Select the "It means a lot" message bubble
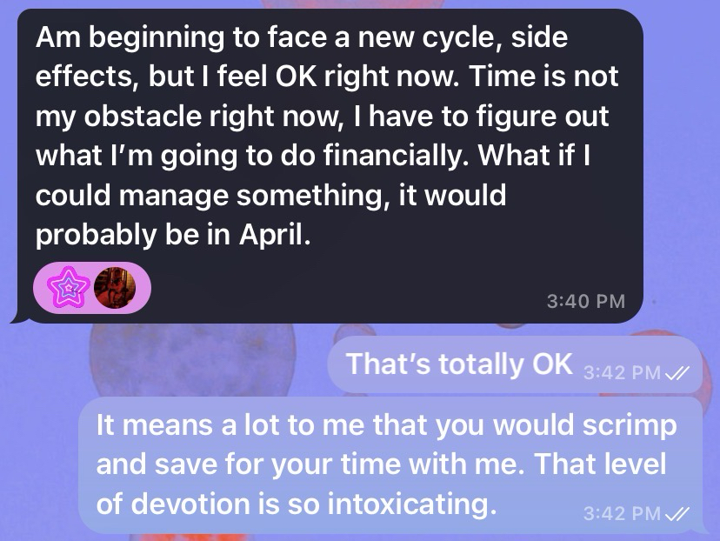The width and height of the screenshot is (720, 541). [x=390, y=464]
